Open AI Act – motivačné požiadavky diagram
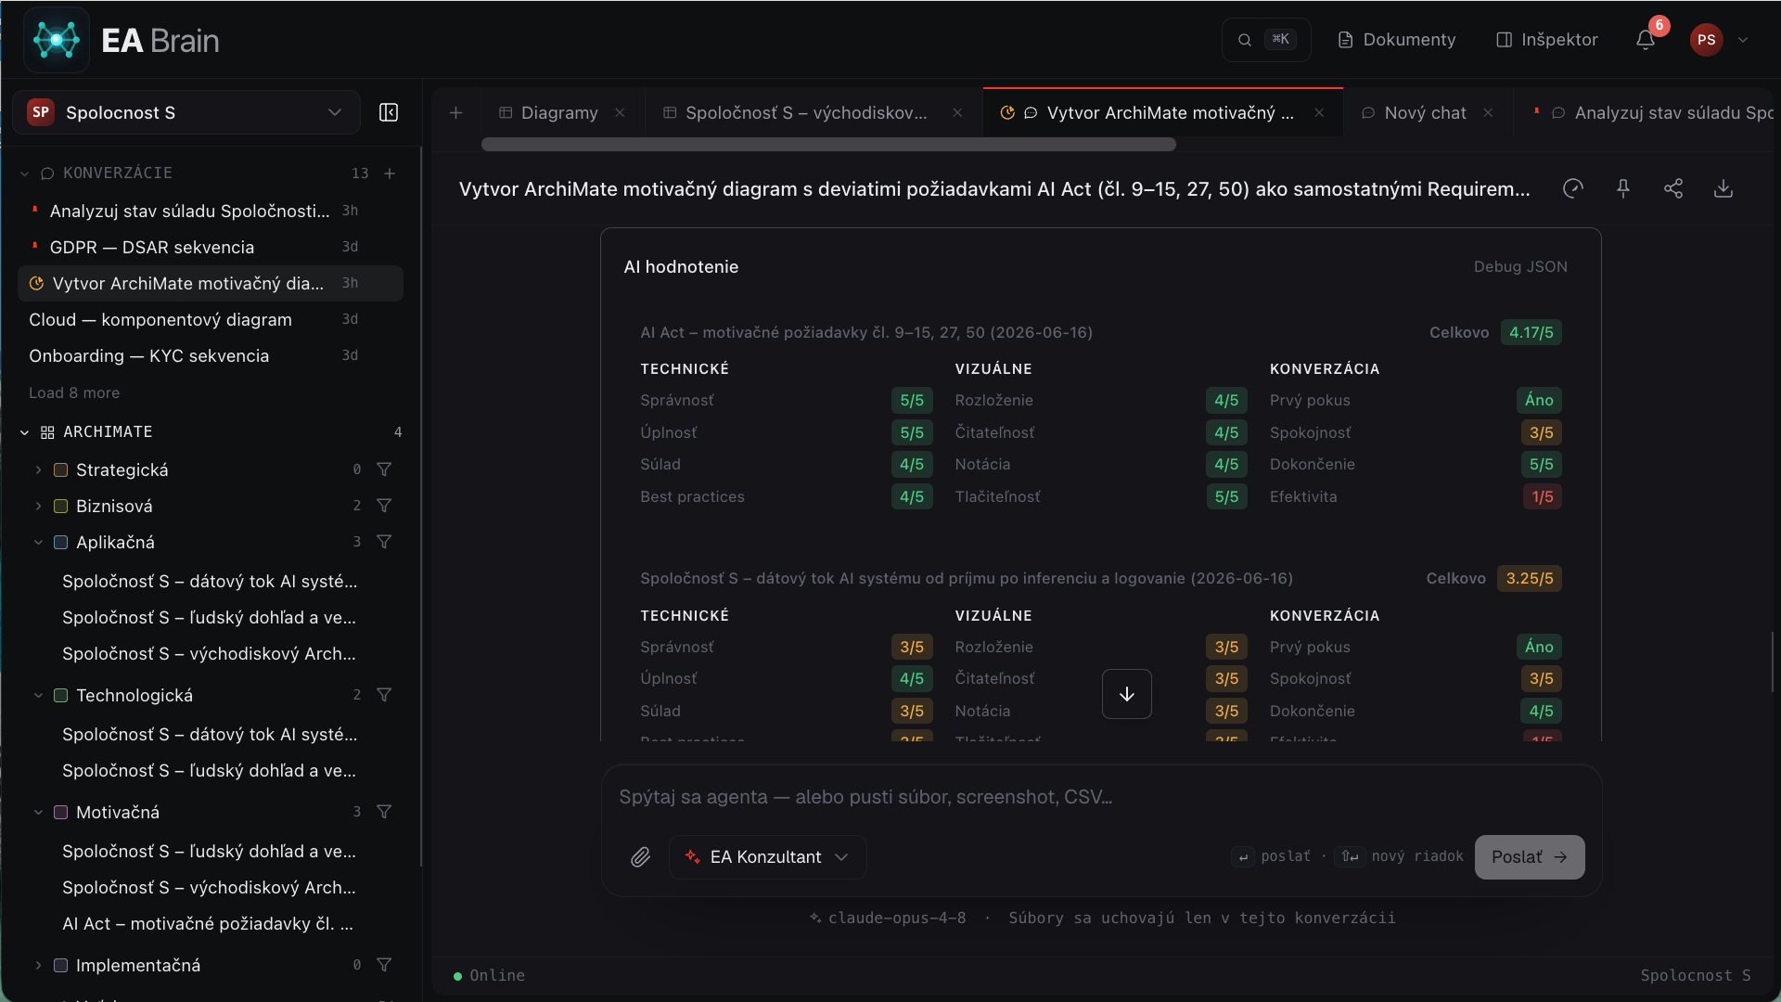 [x=208, y=924]
